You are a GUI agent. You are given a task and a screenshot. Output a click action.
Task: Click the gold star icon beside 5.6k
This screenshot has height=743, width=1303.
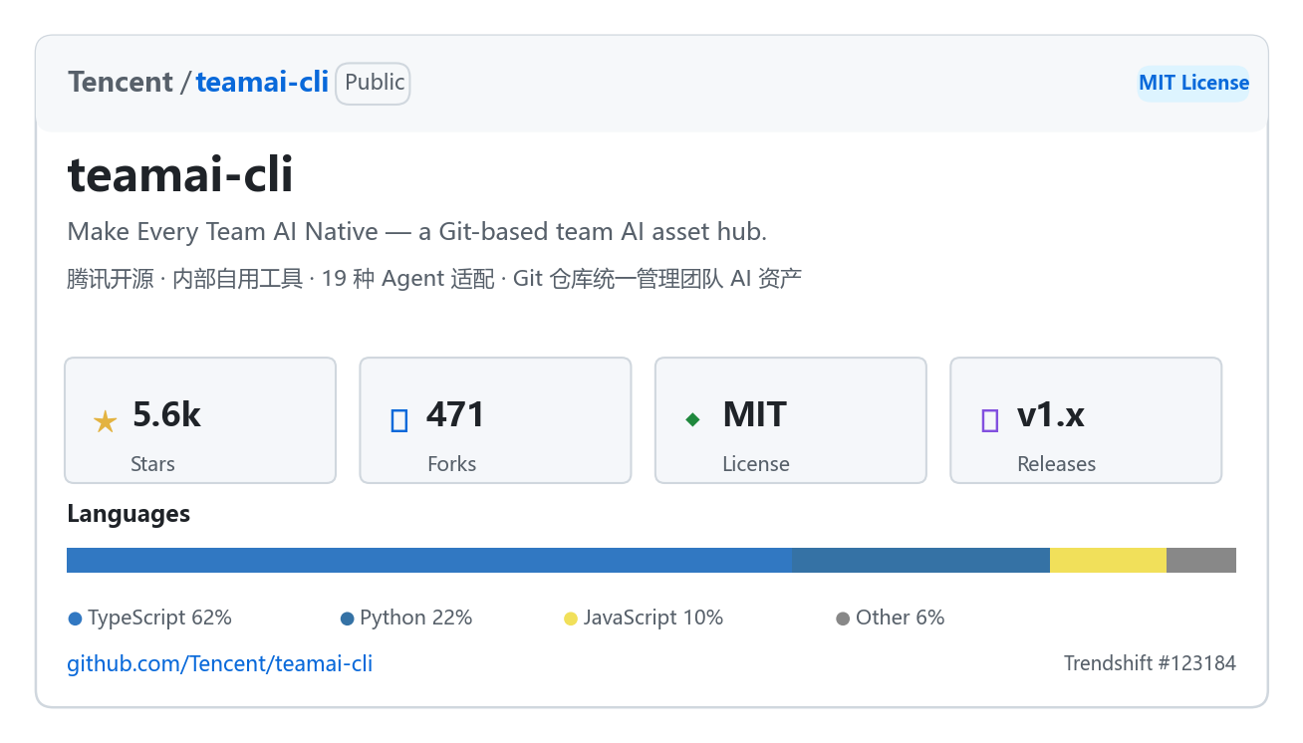pyautogui.click(x=105, y=421)
